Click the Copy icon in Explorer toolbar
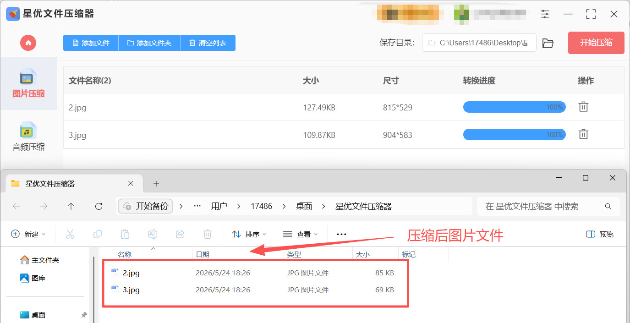The image size is (630, 323). pos(98,234)
